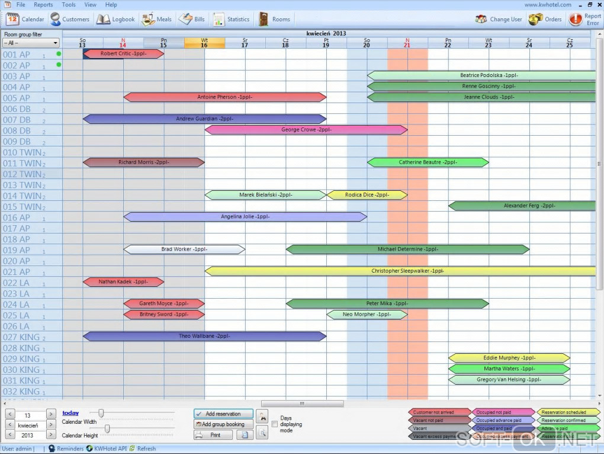Select the Angelina Jolie reservation bar
Screen dimensions: 604x454
[x=245, y=216]
